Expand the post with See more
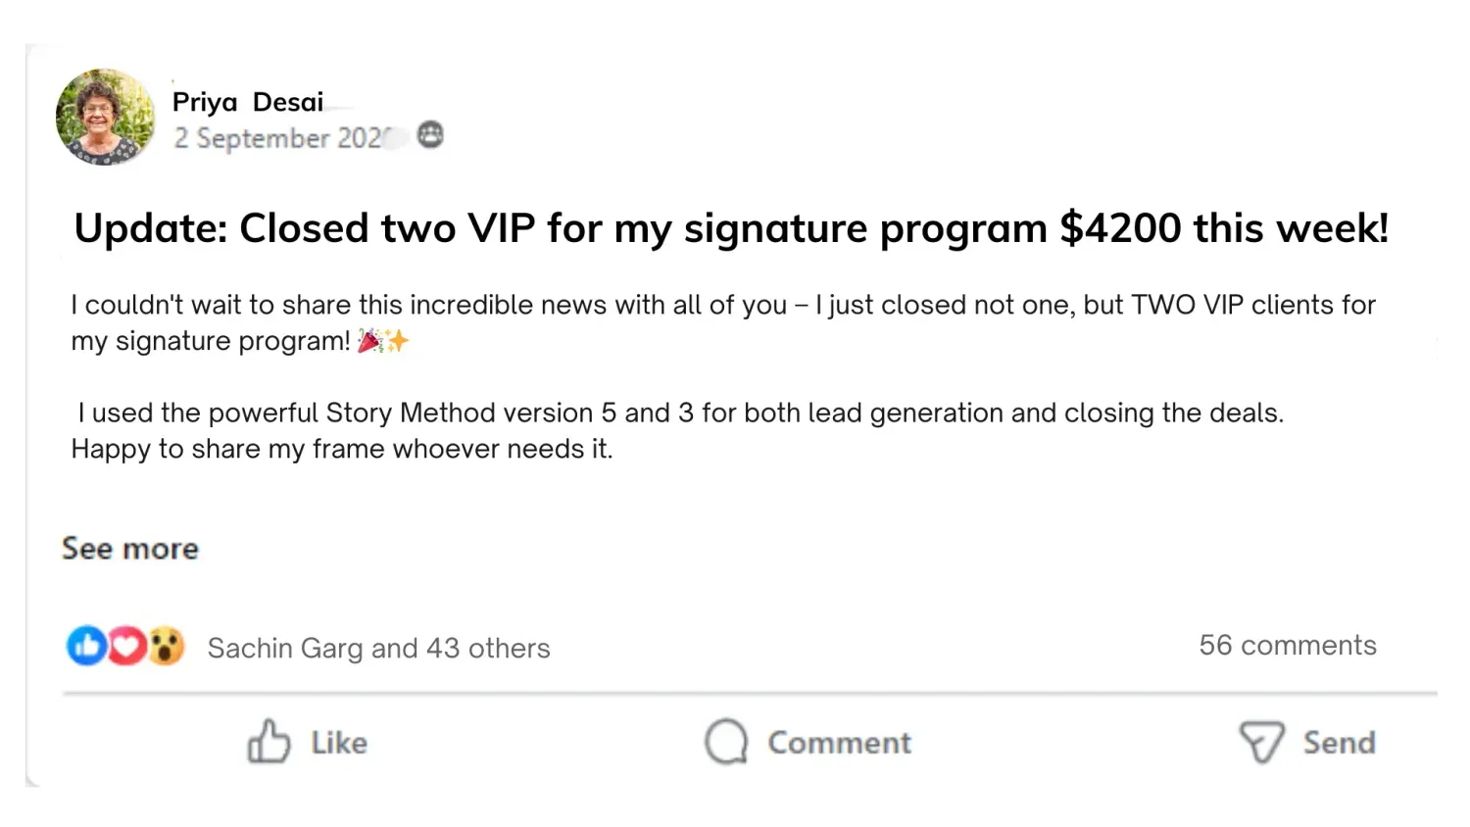Screen dimensions: 1470x827 coord(130,549)
